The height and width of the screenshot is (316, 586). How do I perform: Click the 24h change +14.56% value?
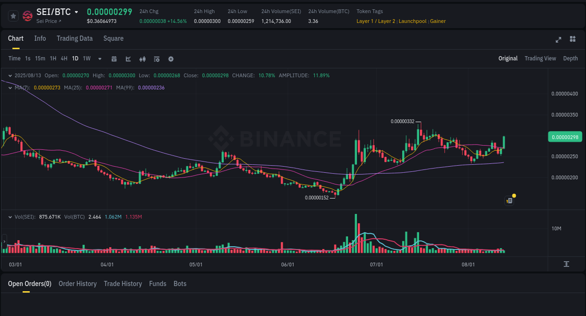pyautogui.click(x=177, y=22)
